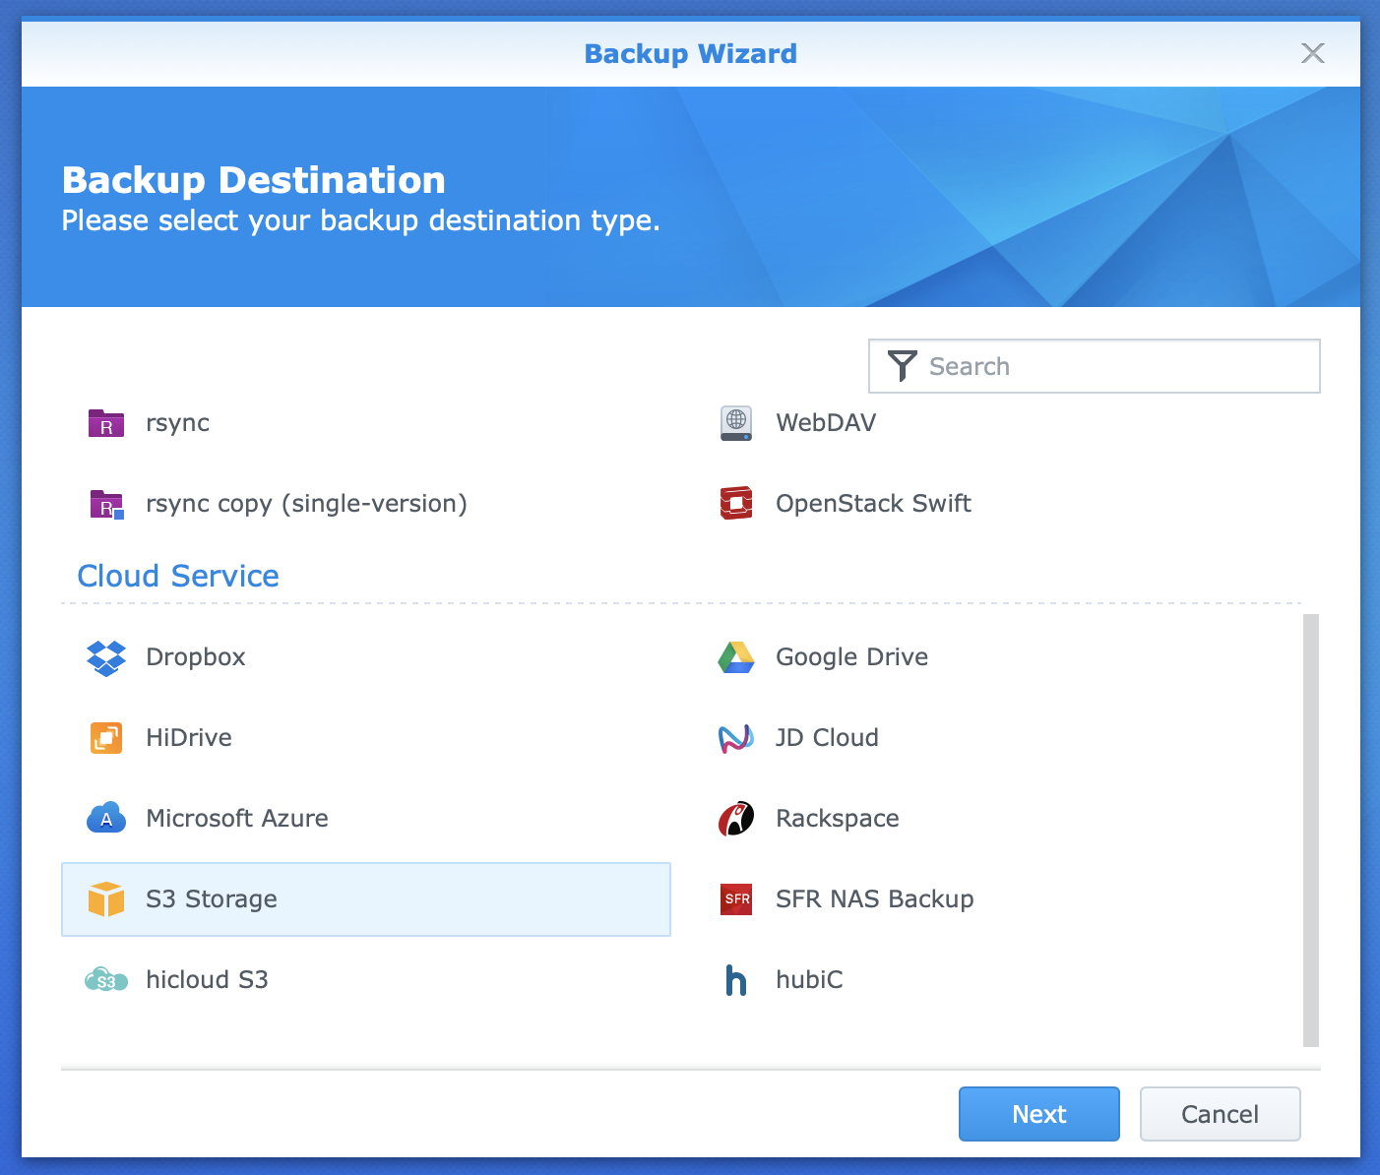Choose the hubiC label
Image resolution: width=1380 pixels, height=1175 pixels.
coord(809,980)
